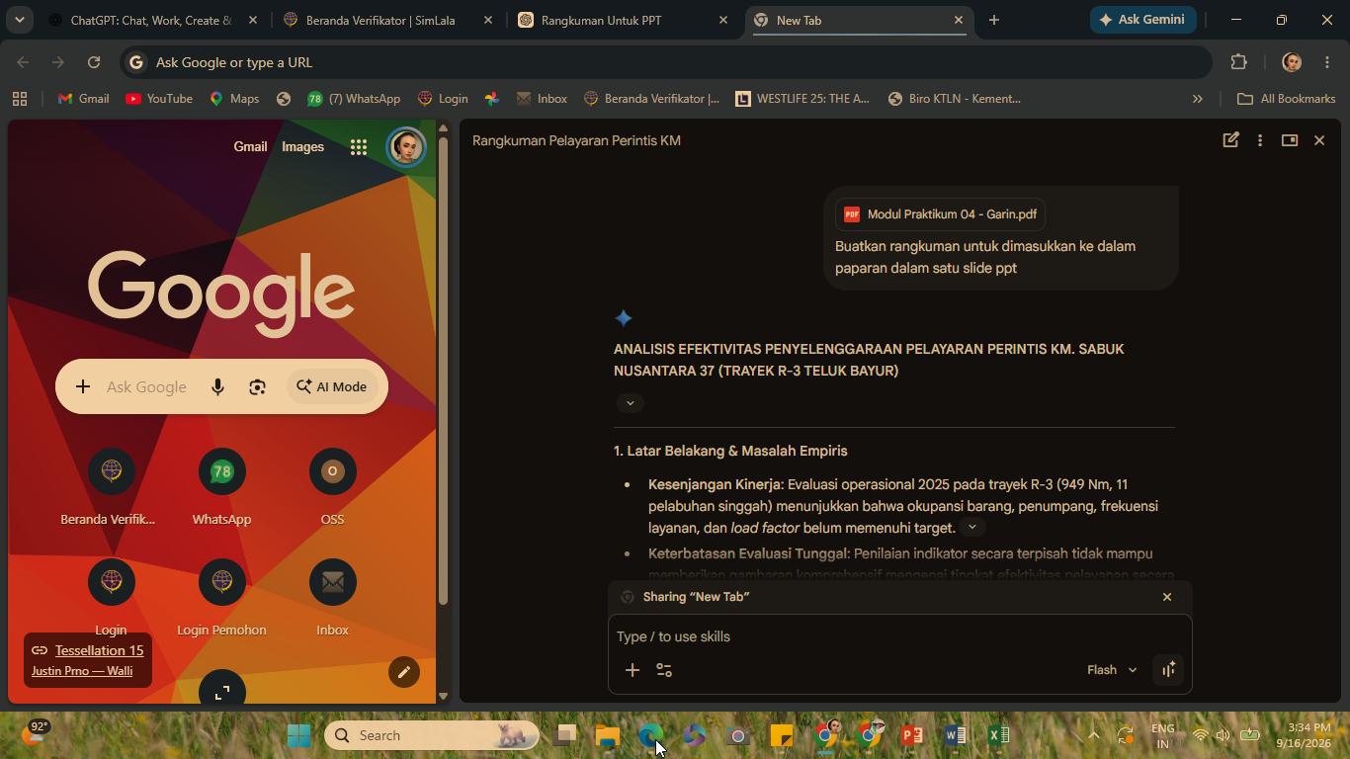Start voice search with microphone icon

pos(217,387)
